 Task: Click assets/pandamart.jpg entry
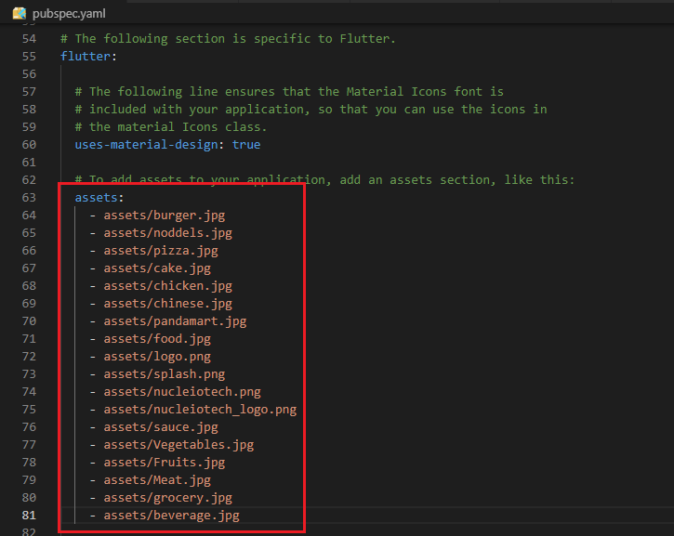175,321
